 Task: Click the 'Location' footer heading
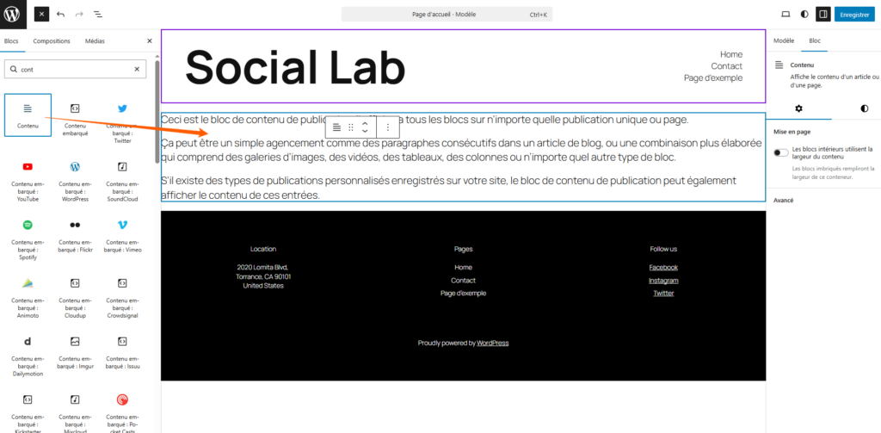click(263, 249)
